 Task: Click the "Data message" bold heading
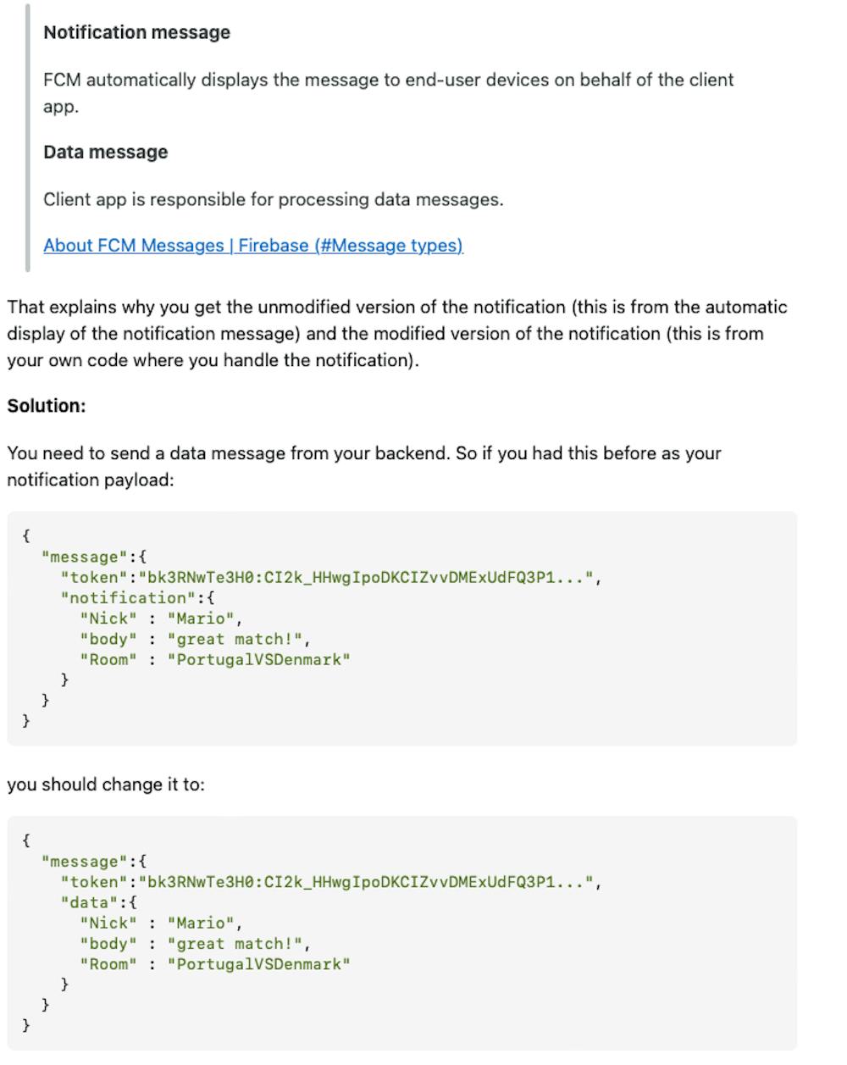coord(105,153)
